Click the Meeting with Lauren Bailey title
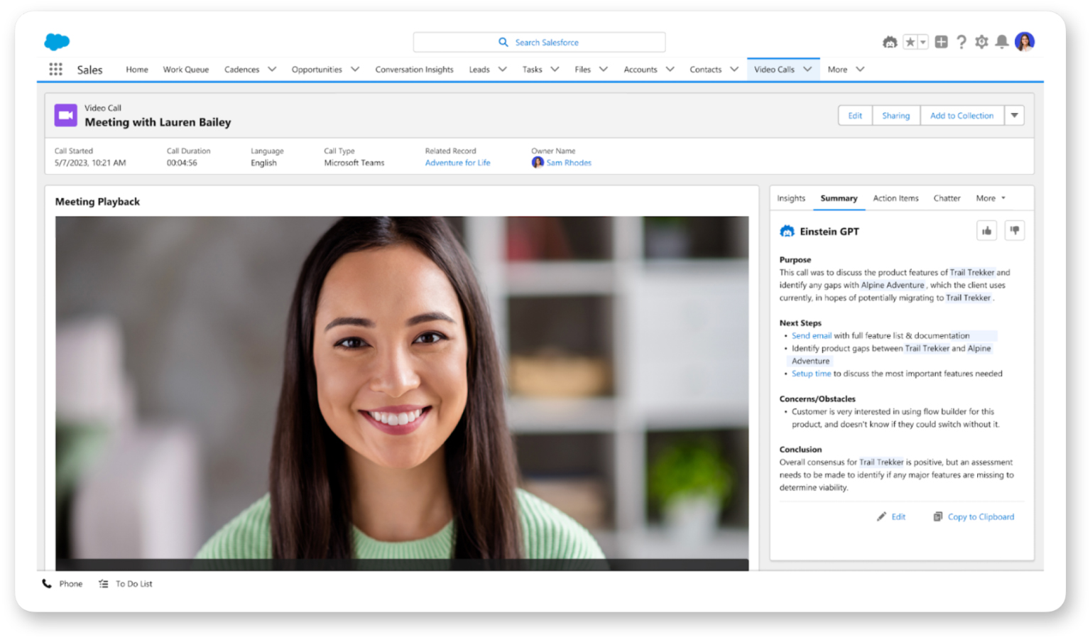This screenshot has width=1090, height=640. pyautogui.click(x=158, y=122)
